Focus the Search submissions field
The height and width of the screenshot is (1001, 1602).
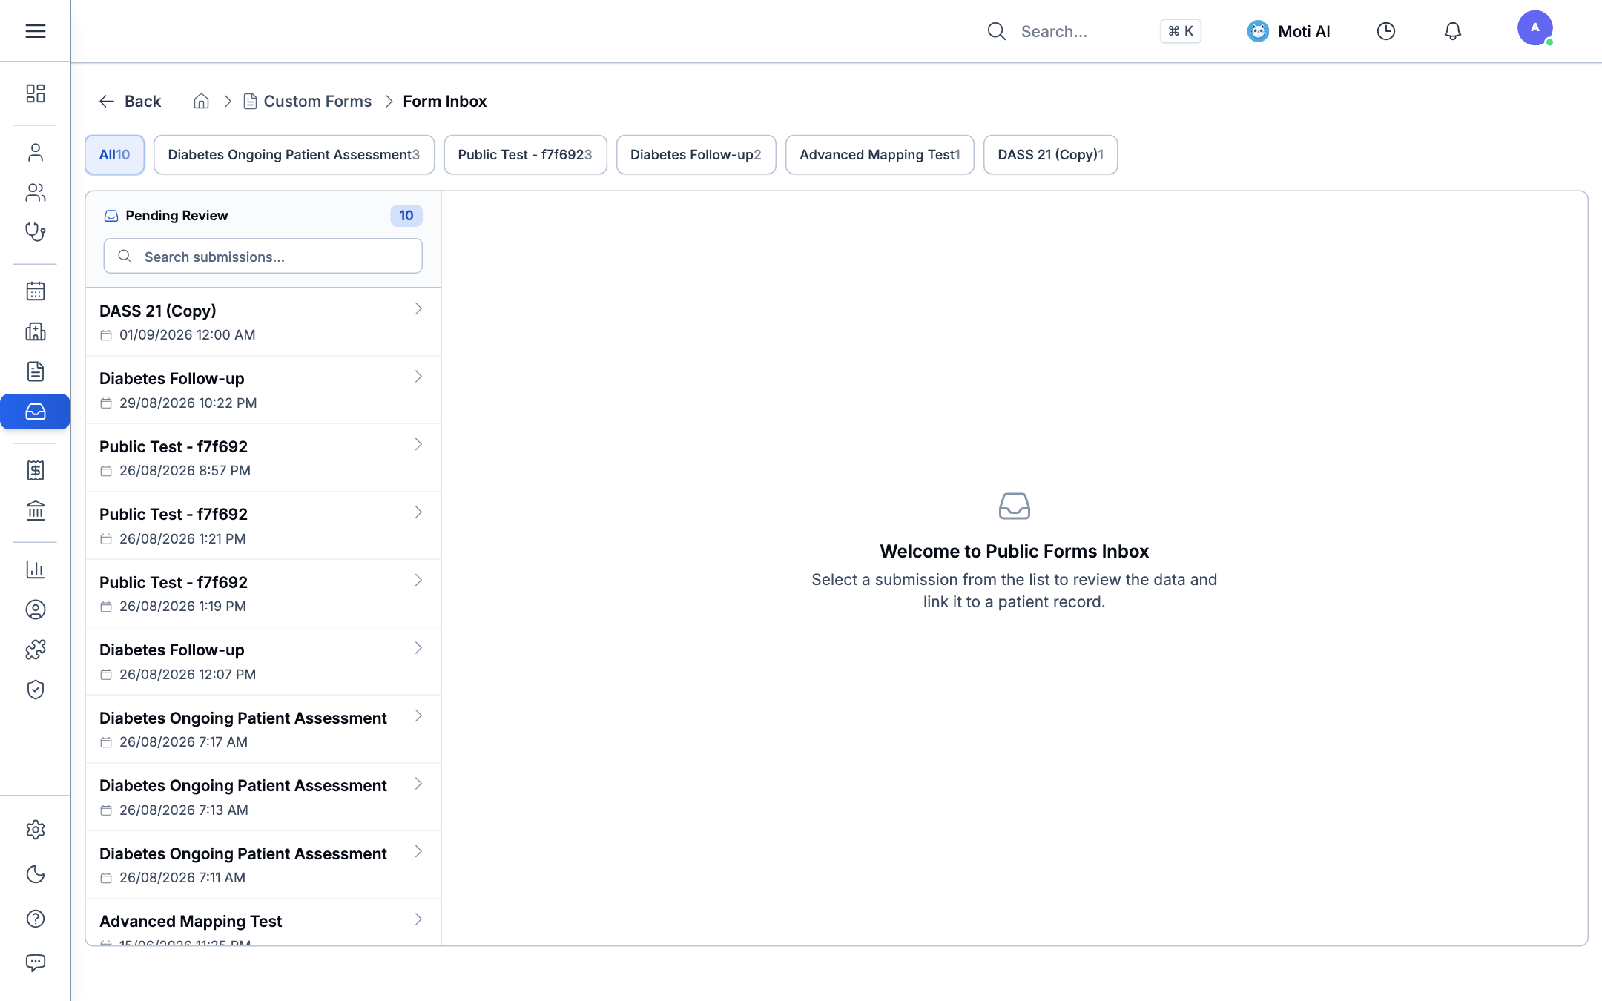click(263, 256)
